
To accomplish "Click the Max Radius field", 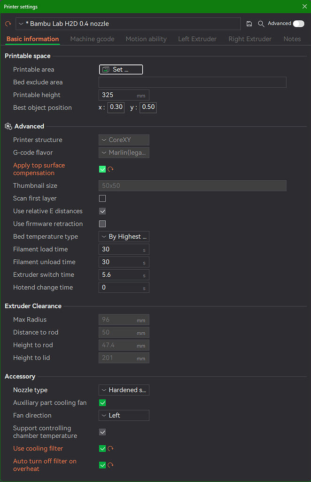I will 124,320.
